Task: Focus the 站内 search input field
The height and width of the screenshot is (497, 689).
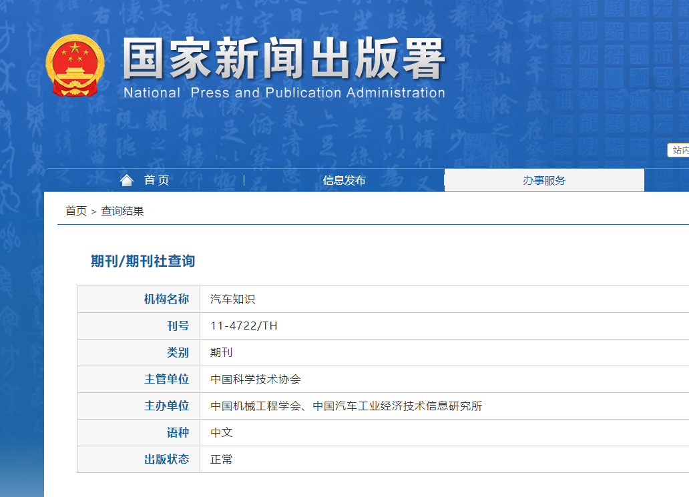Action: (x=678, y=150)
